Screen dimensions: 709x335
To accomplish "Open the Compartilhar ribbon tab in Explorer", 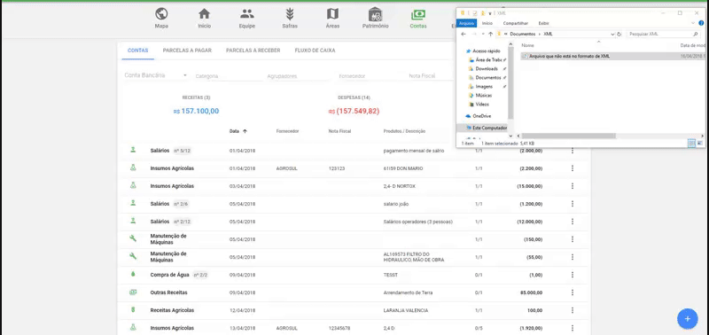I will click(516, 23).
